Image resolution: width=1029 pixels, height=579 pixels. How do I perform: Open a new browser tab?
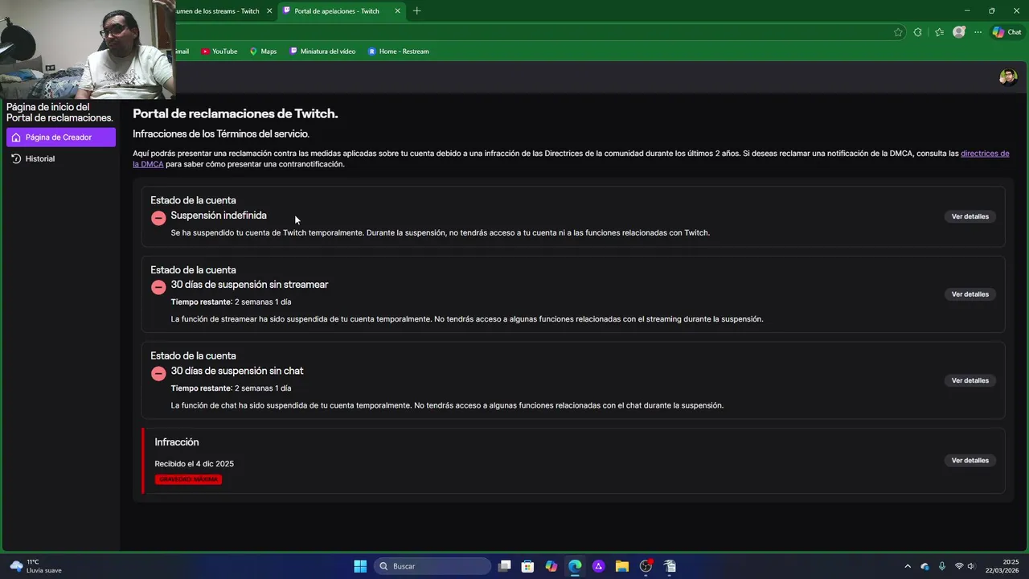416,11
